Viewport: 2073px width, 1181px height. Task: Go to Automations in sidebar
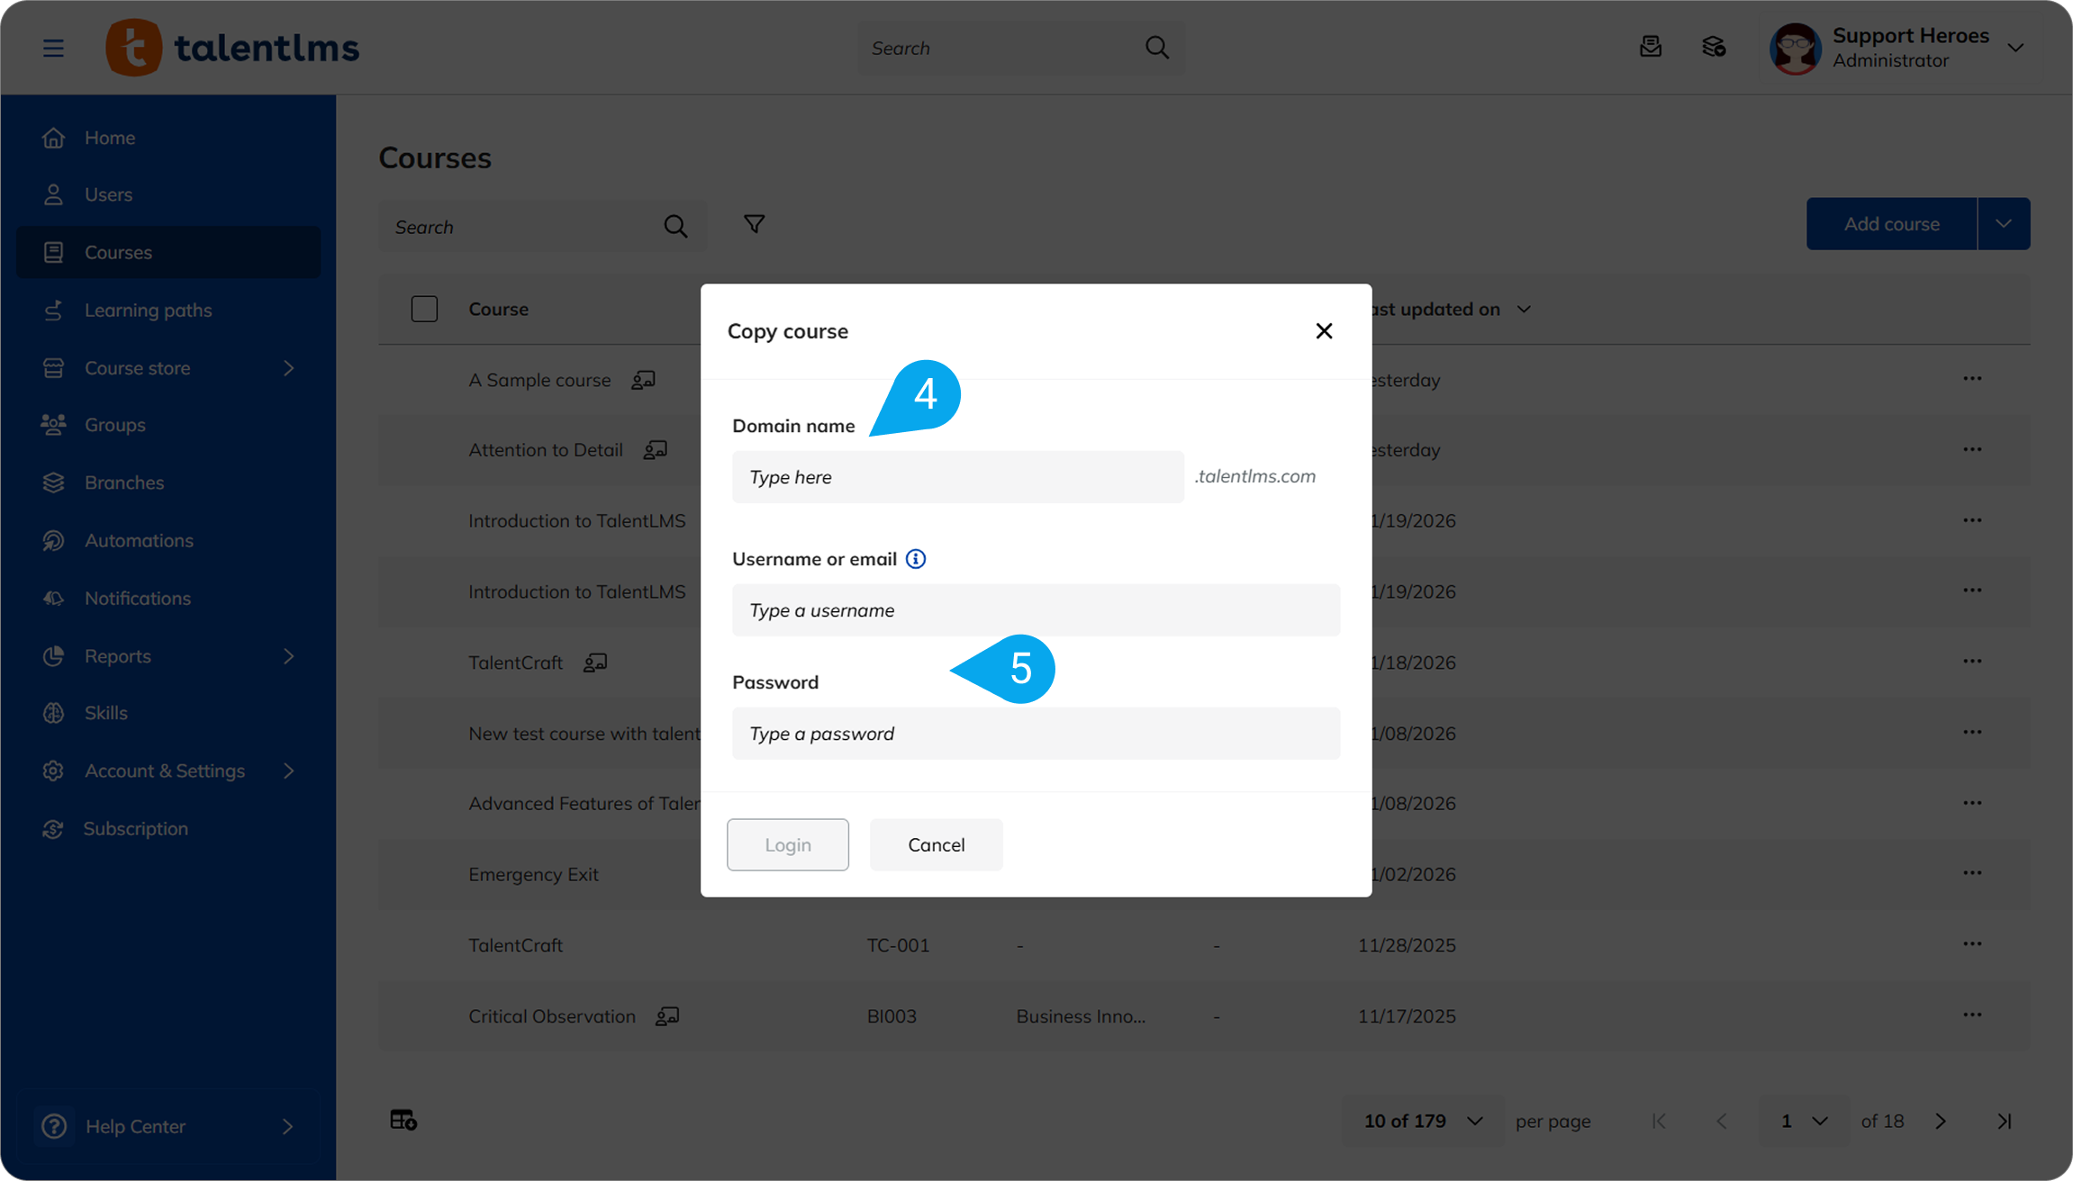[x=139, y=540]
